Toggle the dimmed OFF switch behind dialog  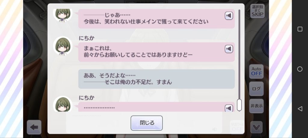tap(237, 127)
